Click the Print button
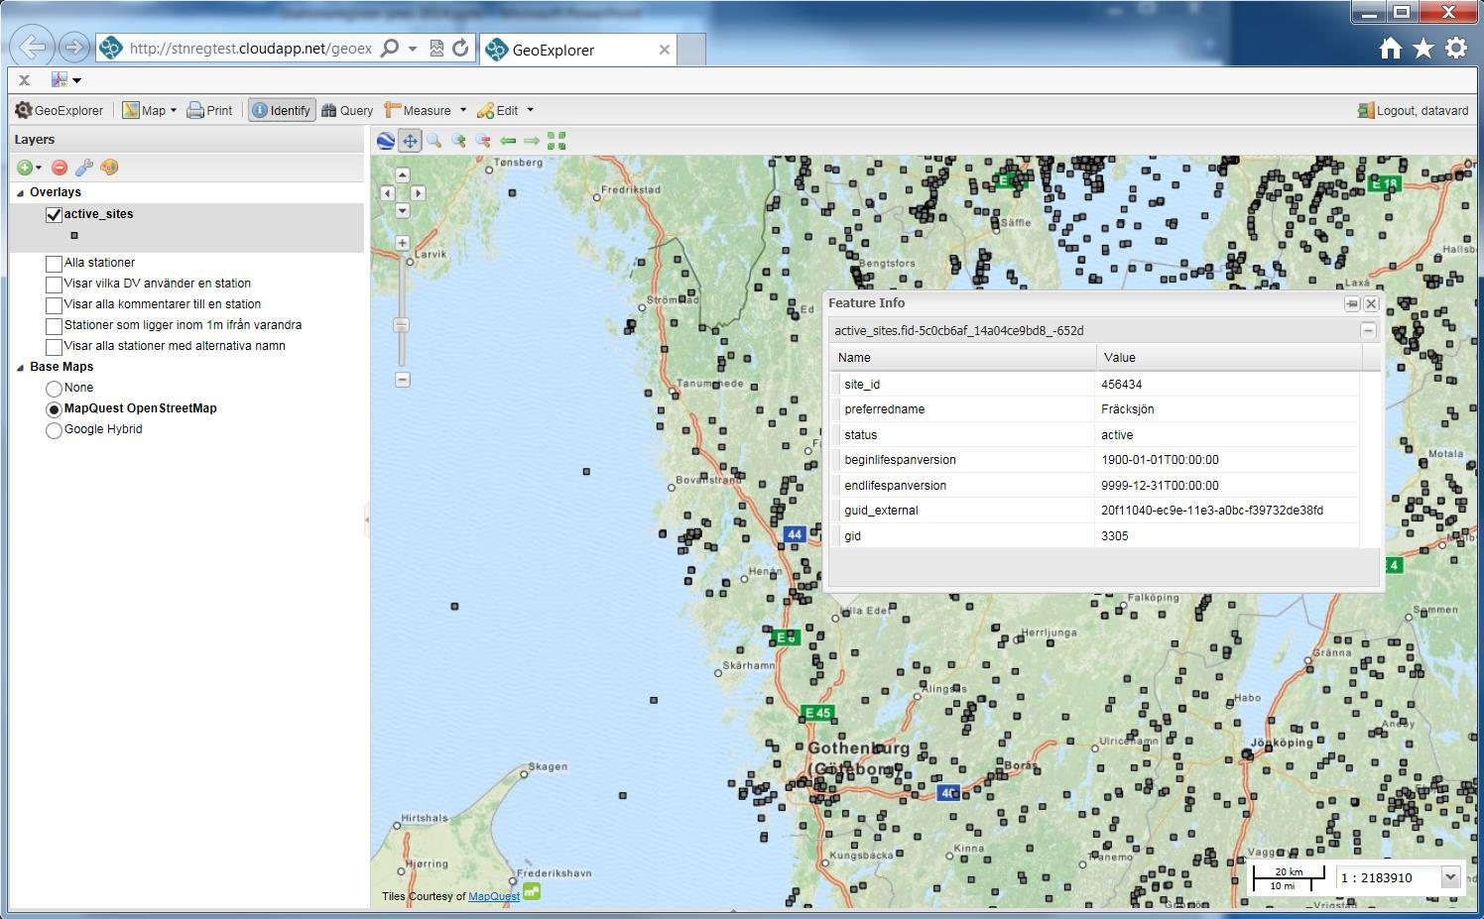 point(210,110)
